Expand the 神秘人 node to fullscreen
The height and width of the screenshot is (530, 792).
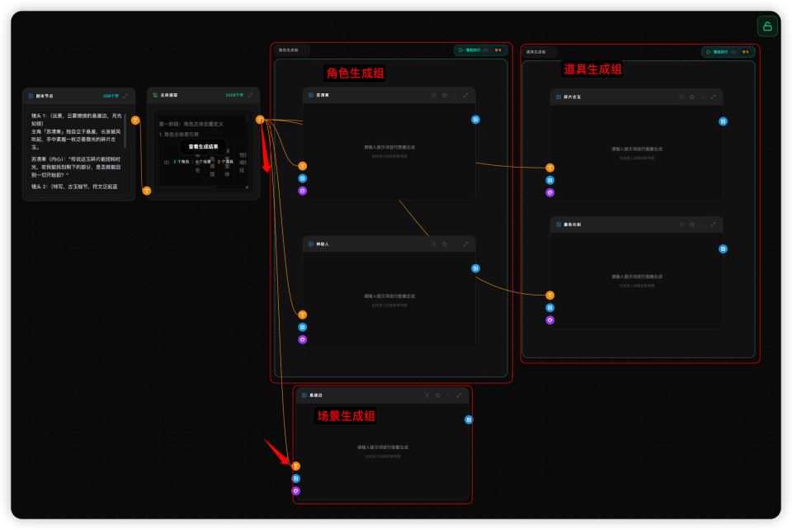coord(465,244)
